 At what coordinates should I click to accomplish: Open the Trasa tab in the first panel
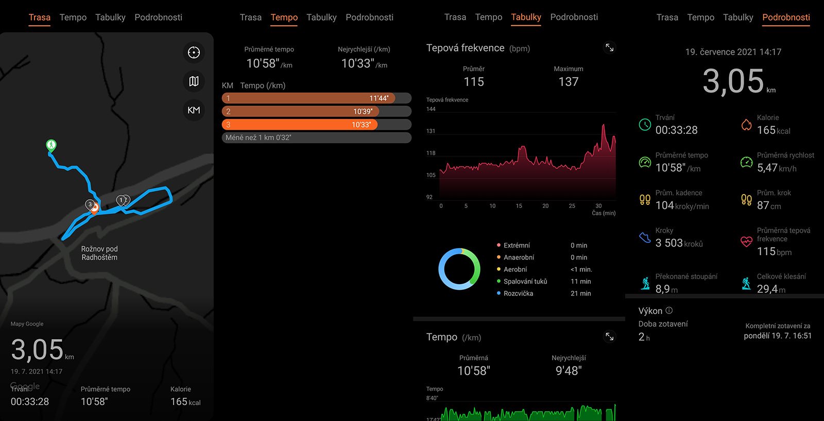coord(40,17)
